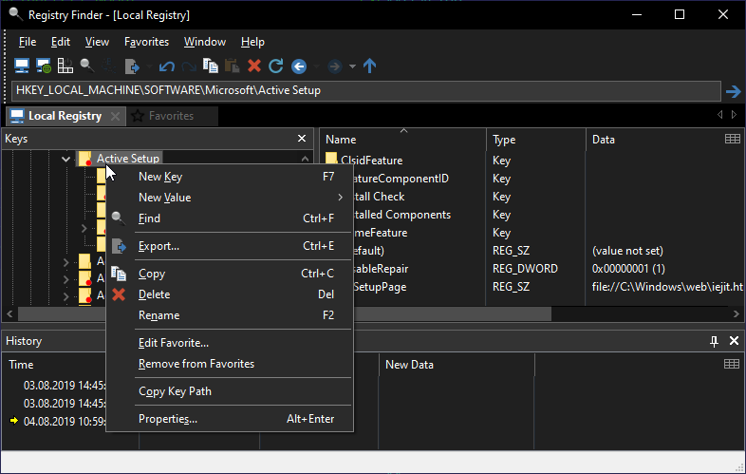Choose New Value in context menu
This screenshot has width=746, height=474.
click(x=230, y=198)
